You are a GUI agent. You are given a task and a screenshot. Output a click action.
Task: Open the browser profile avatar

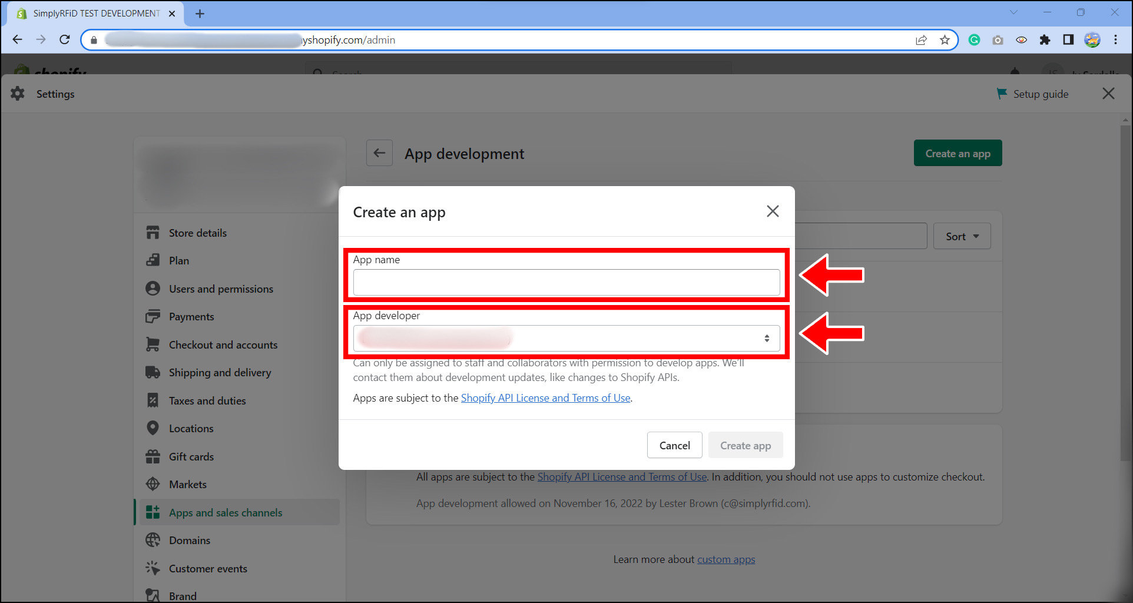pyautogui.click(x=1092, y=39)
